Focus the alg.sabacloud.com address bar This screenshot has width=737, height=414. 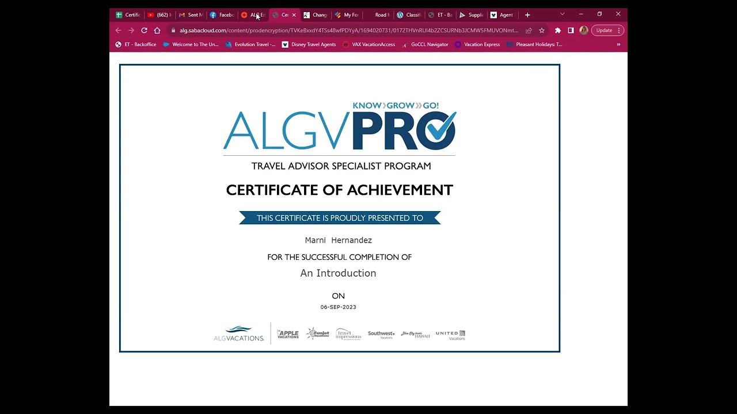(348, 30)
